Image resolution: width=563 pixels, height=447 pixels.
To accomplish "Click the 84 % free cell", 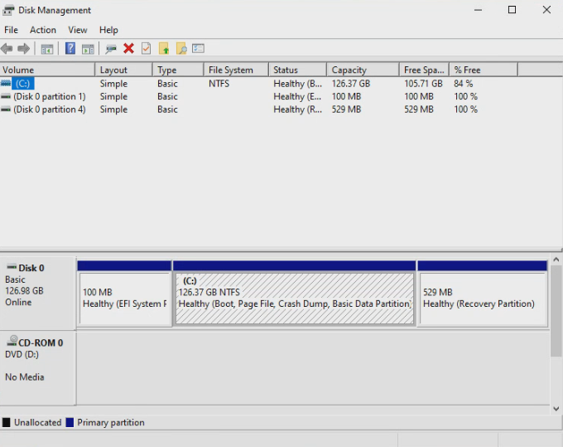I will click(463, 84).
